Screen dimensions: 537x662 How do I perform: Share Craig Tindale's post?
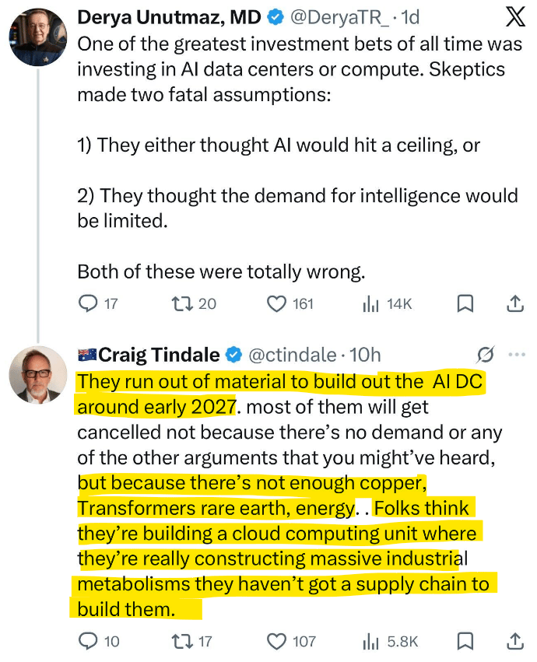514,641
